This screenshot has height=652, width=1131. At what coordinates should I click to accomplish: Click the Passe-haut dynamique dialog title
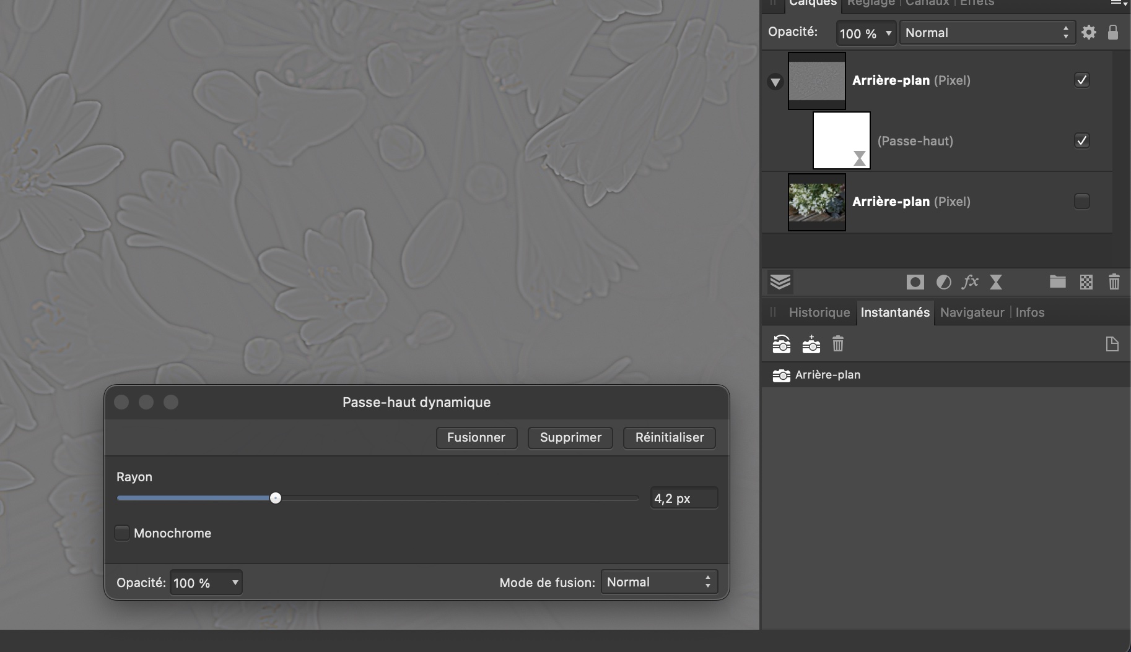pyautogui.click(x=416, y=402)
